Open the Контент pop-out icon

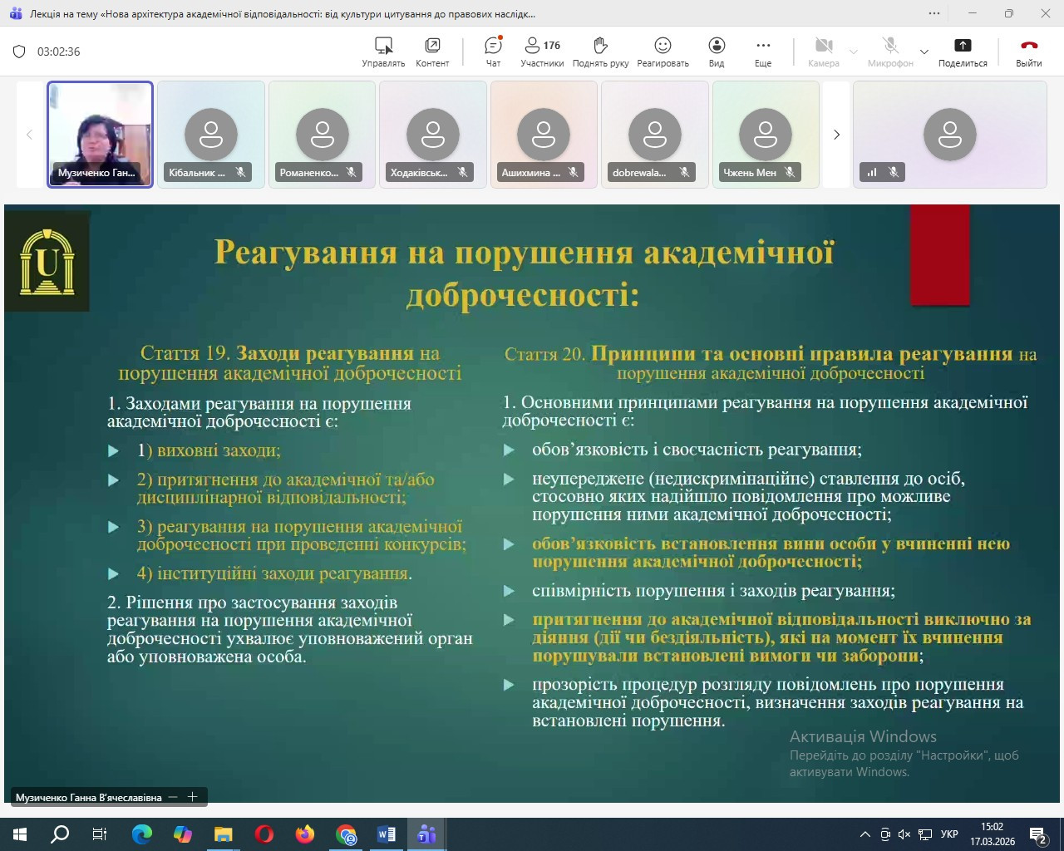point(432,51)
